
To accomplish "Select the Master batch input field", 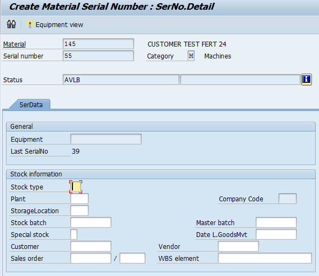I will (x=276, y=222).
